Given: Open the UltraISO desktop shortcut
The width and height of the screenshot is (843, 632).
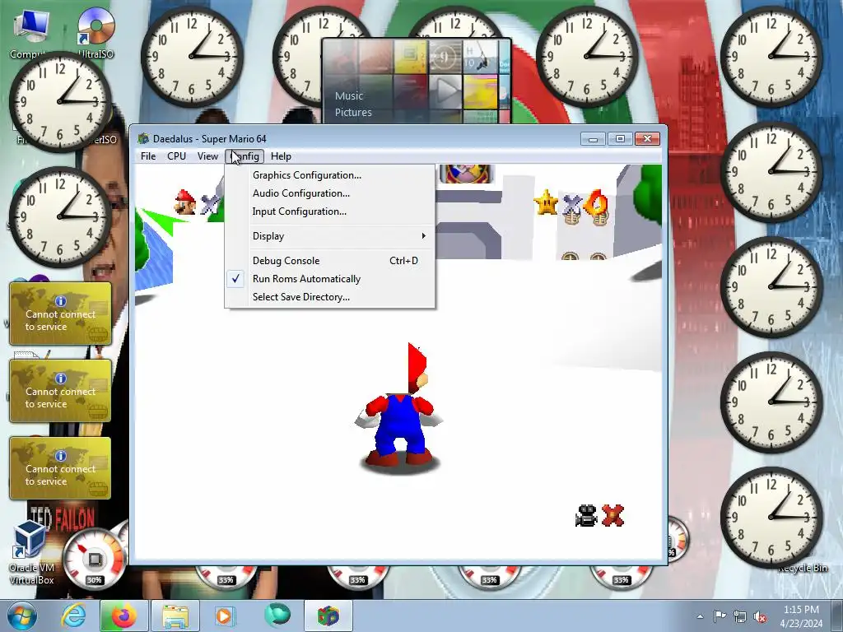Looking at the screenshot, I should [x=96, y=32].
